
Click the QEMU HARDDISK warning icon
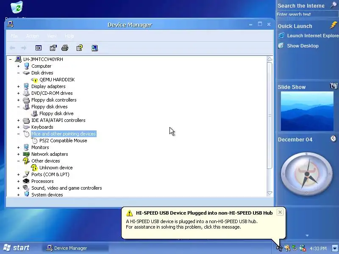coord(34,80)
